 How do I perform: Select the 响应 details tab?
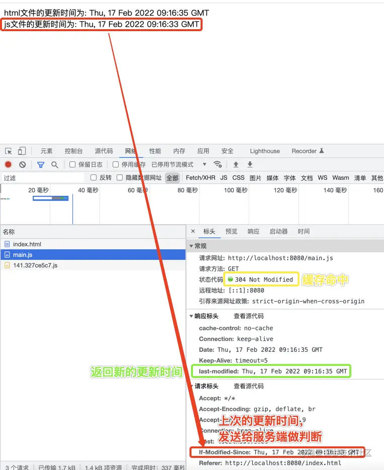click(x=253, y=231)
